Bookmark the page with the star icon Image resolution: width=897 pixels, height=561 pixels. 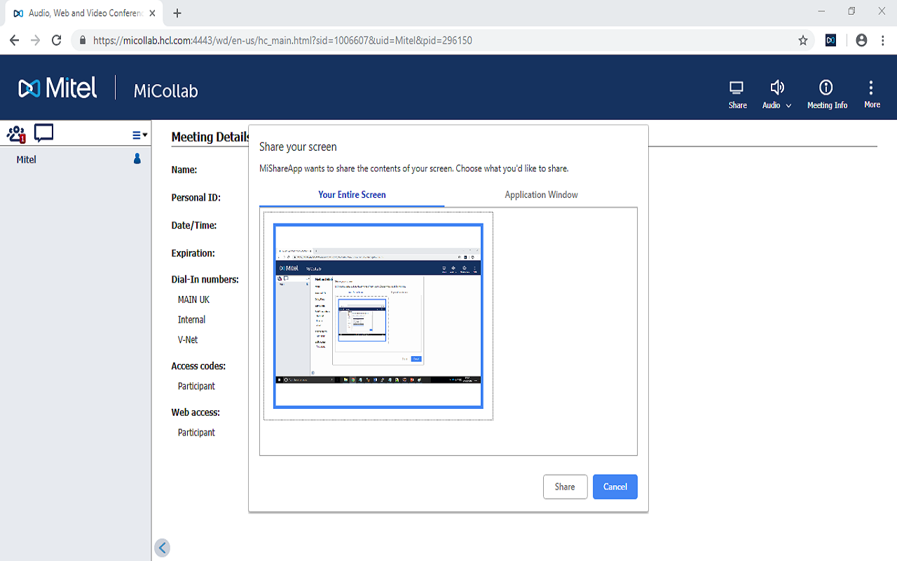[803, 41]
